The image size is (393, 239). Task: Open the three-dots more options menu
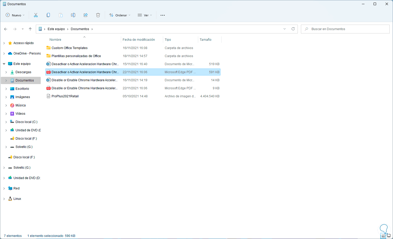(x=163, y=15)
